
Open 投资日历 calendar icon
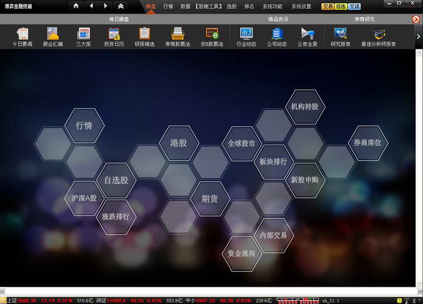(x=114, y=34)
